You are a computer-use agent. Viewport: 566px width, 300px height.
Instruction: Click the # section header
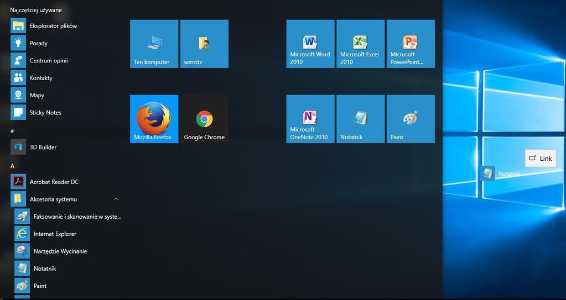click(x=12, y=131)
